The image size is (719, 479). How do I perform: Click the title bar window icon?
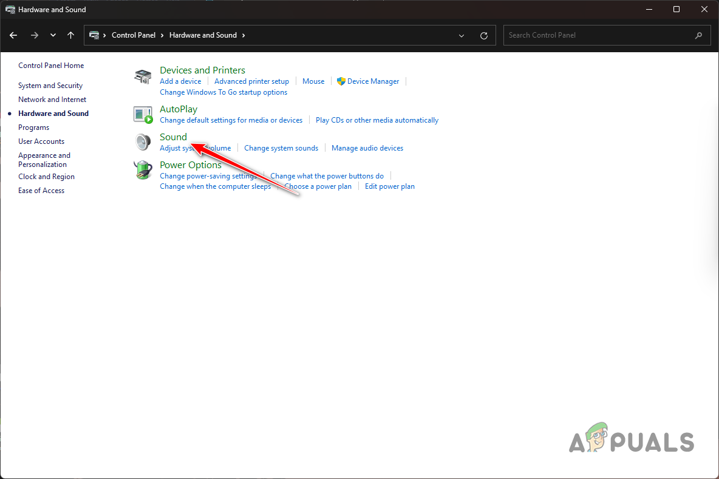10,10
